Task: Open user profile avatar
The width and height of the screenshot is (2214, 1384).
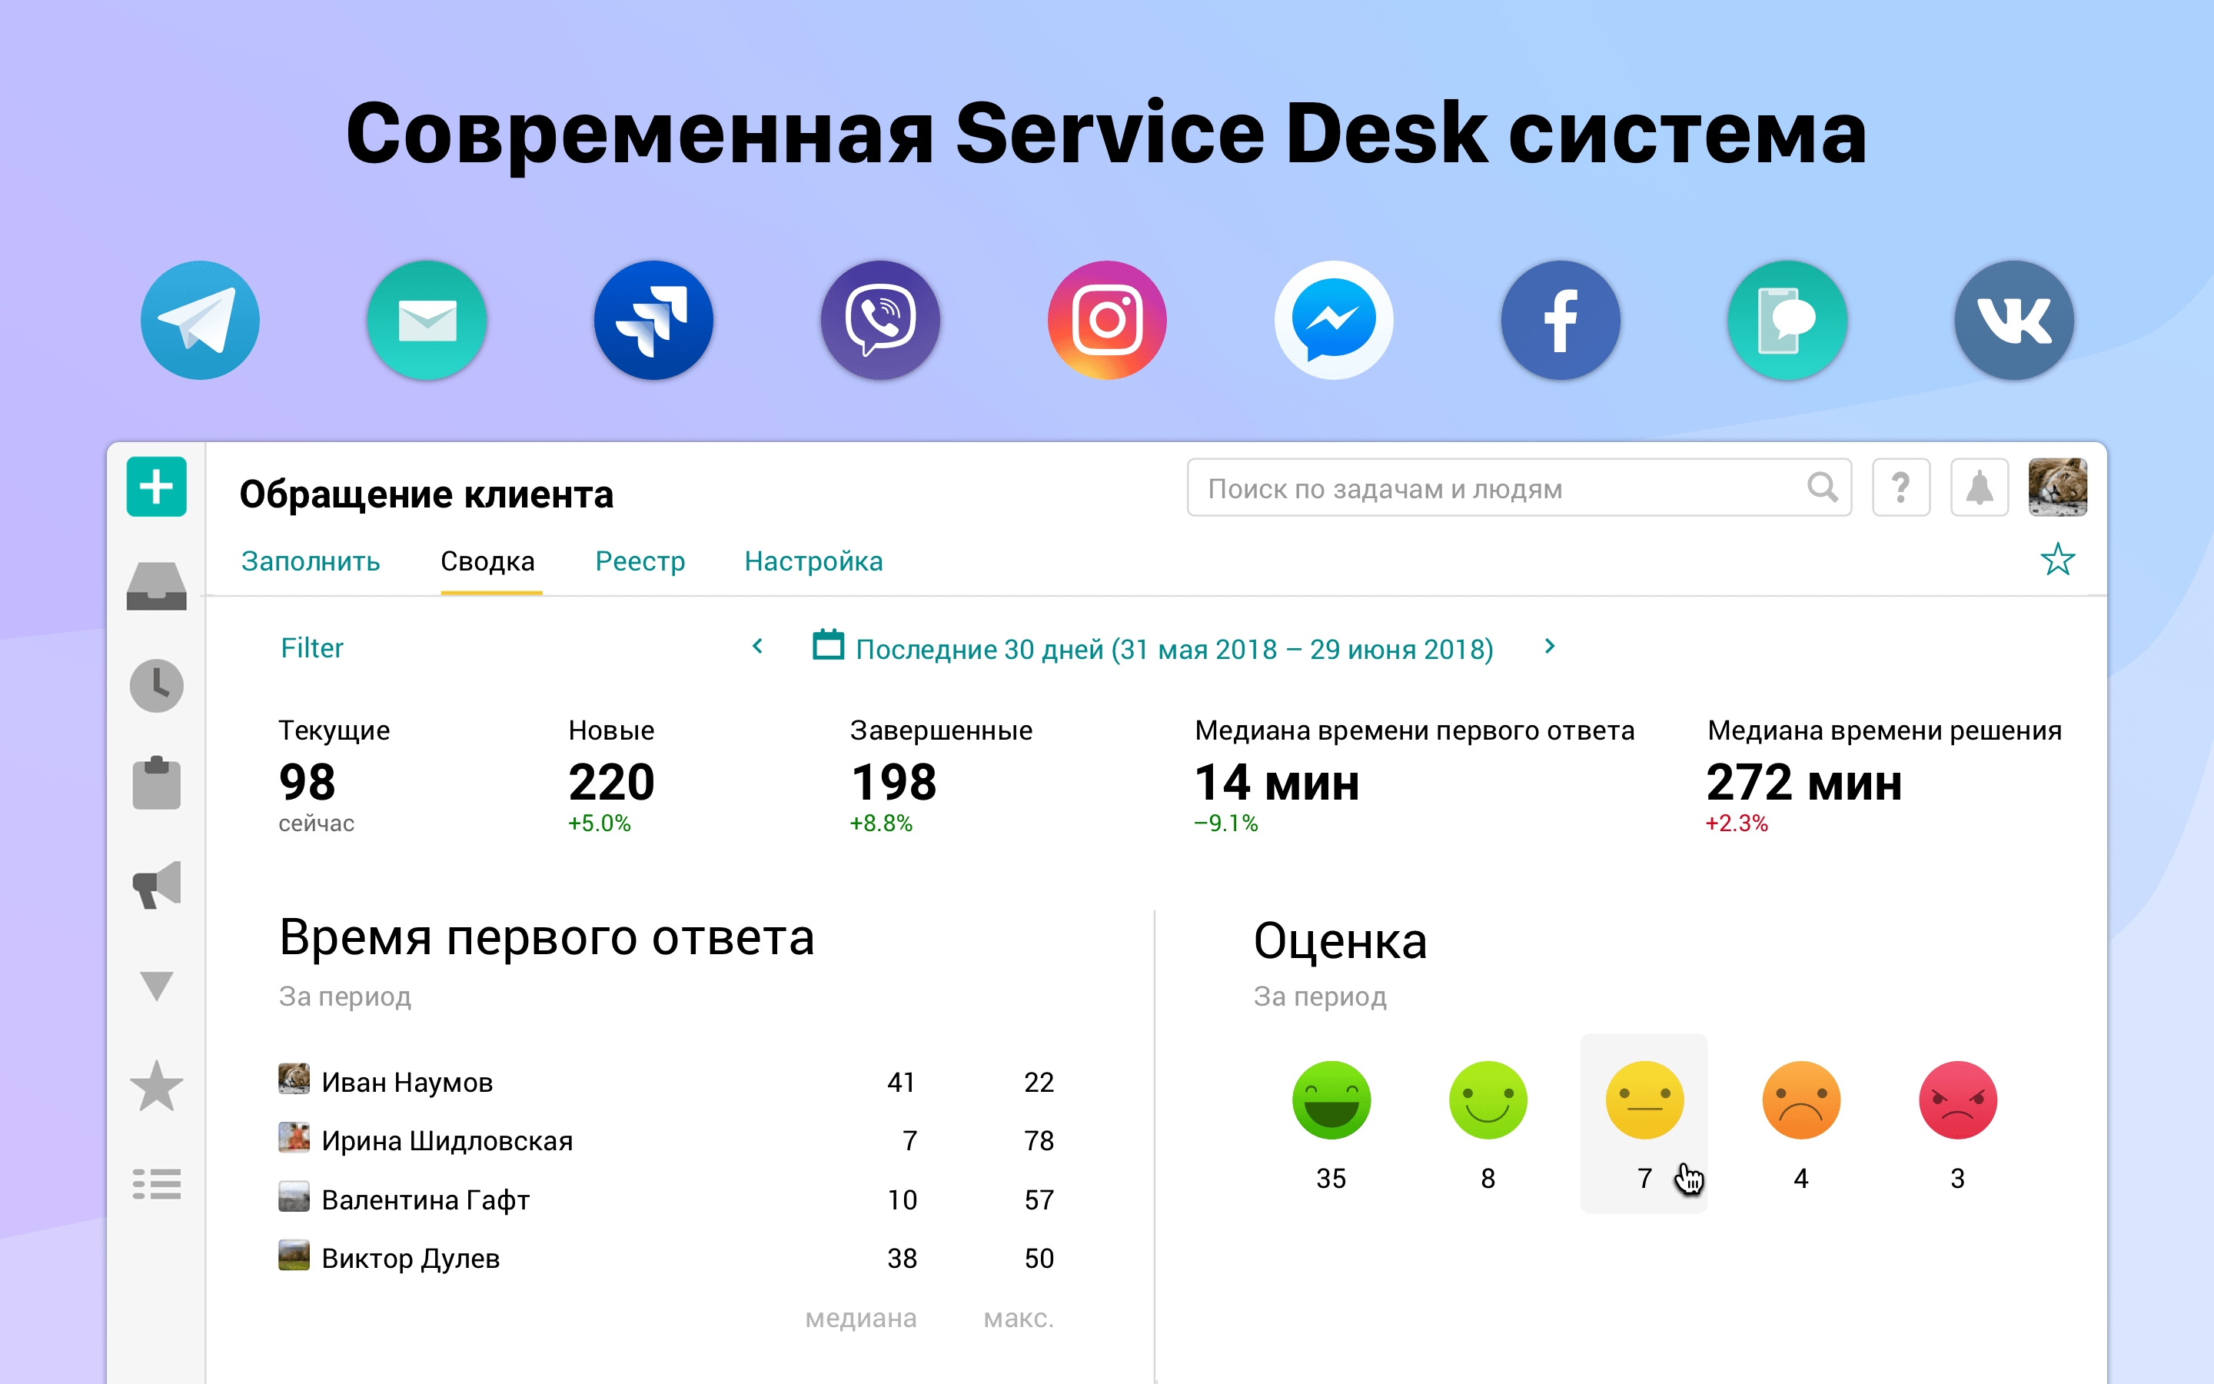Action: [x=2057, y=488]
